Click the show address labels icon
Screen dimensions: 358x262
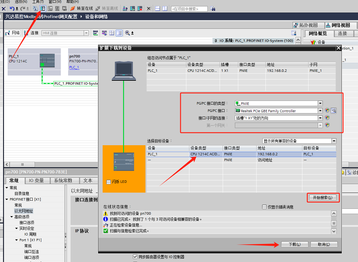click(x=104, y=33)
